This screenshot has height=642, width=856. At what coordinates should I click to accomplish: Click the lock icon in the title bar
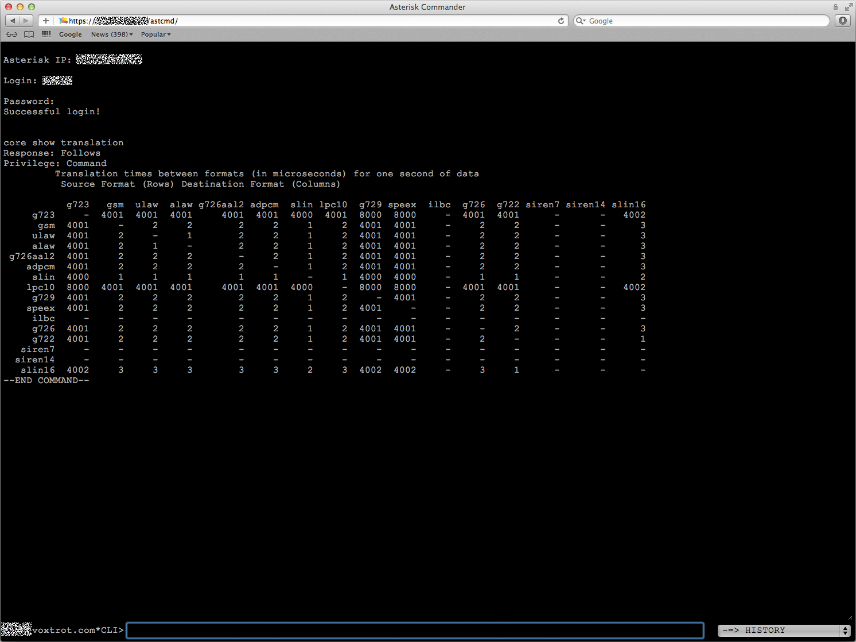coord(836,6)
